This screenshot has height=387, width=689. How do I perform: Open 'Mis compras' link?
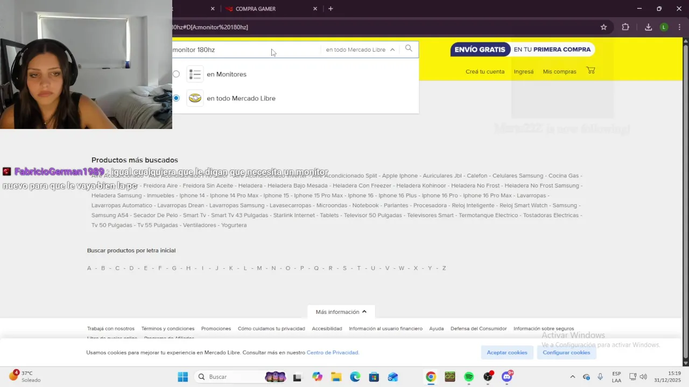tap(559, 71)
